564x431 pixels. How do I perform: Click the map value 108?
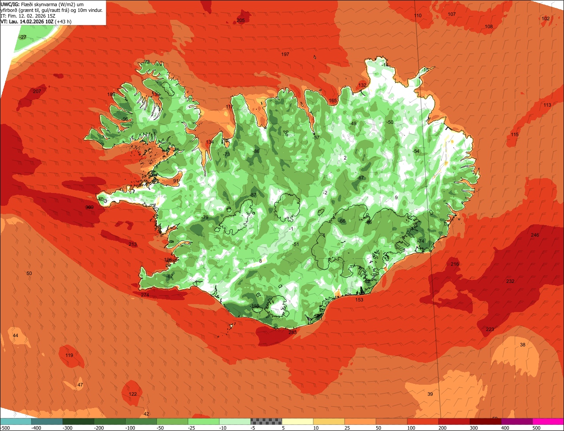coord(489,27)
